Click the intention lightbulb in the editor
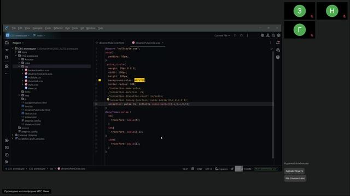The height and width of the screenshot is (196, 350). pos(108,100)
